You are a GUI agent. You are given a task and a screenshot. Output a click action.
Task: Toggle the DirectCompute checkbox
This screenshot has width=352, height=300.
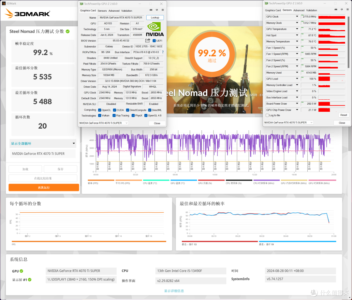tap(127, 110)
